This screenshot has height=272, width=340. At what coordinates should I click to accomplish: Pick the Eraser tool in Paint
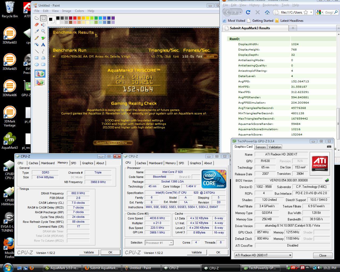pos(37,25)
